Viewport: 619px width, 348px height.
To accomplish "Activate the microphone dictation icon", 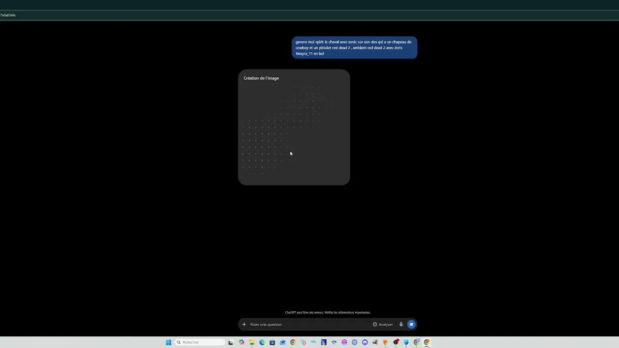I will (401, 324).
